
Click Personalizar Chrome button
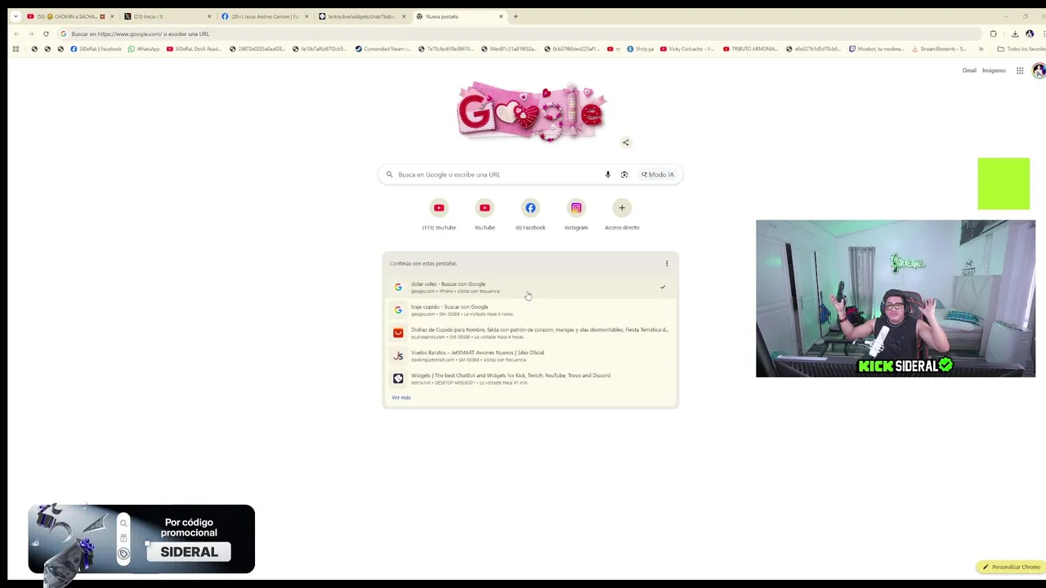click(x=1012, y=567)
